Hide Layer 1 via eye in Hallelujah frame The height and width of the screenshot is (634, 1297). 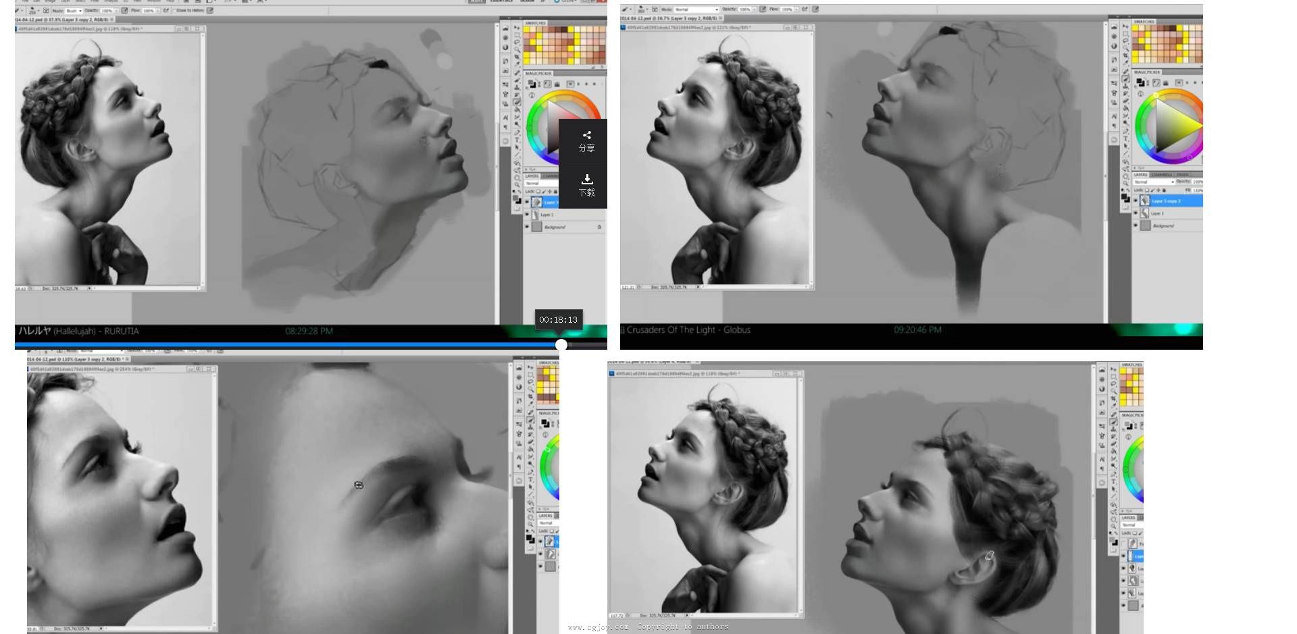(527, 215)
